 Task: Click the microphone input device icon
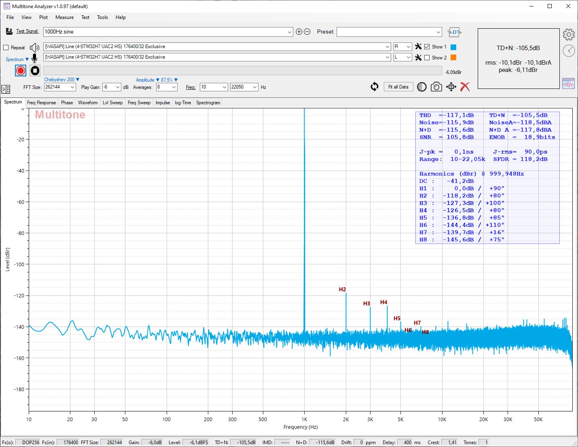click(35, 58)
